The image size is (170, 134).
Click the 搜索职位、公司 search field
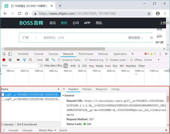point(82,38)
